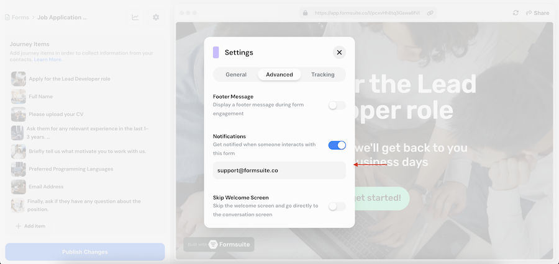Click the gear settings icon

(156, 17)
